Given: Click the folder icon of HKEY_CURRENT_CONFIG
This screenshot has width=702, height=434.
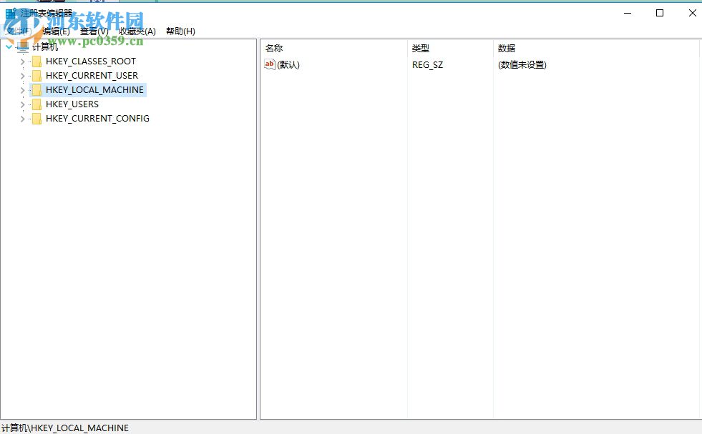Looking at the screenshot, I should pos(37,119).
